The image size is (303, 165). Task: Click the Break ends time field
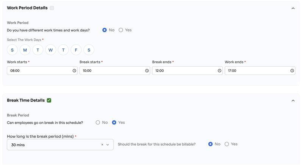(184, 71)
